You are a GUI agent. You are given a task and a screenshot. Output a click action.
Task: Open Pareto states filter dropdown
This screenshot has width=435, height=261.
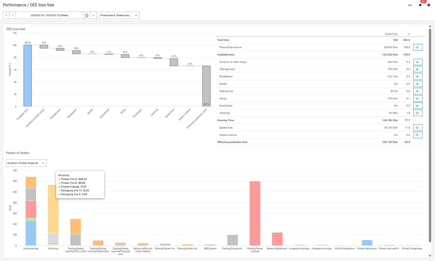pyautogui.click(x=26, y=163)
